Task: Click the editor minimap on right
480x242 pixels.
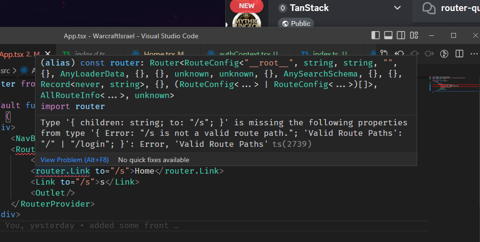Action: coord(454,85)
